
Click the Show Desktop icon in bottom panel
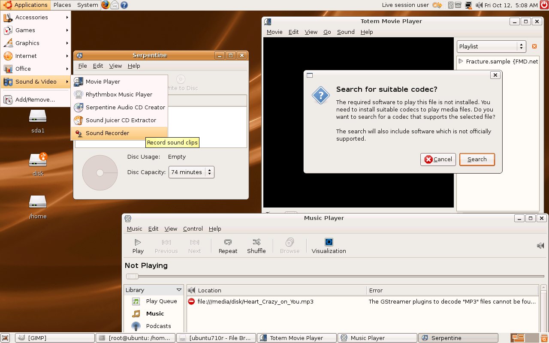tap(6, 338)
